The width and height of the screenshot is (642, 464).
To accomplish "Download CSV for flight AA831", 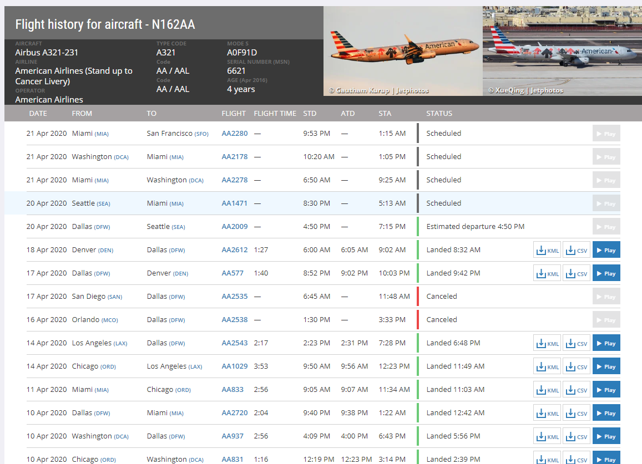I will tap(577, 458).
